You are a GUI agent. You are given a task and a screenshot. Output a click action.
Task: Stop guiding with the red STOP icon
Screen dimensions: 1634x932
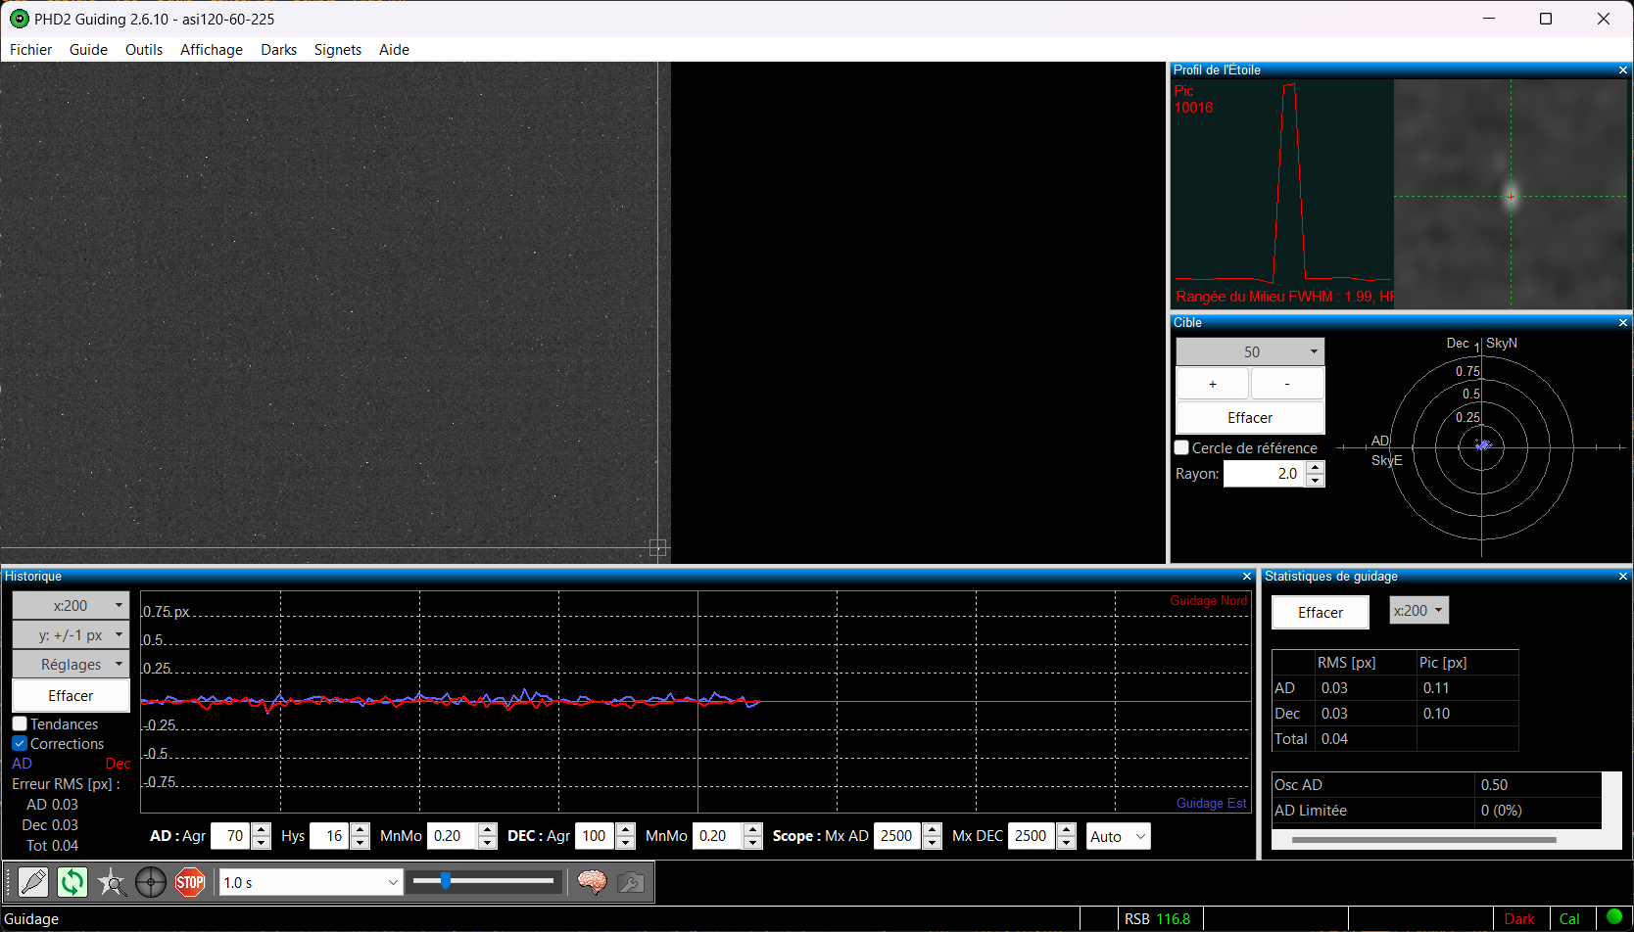click(x=190, y=882)
